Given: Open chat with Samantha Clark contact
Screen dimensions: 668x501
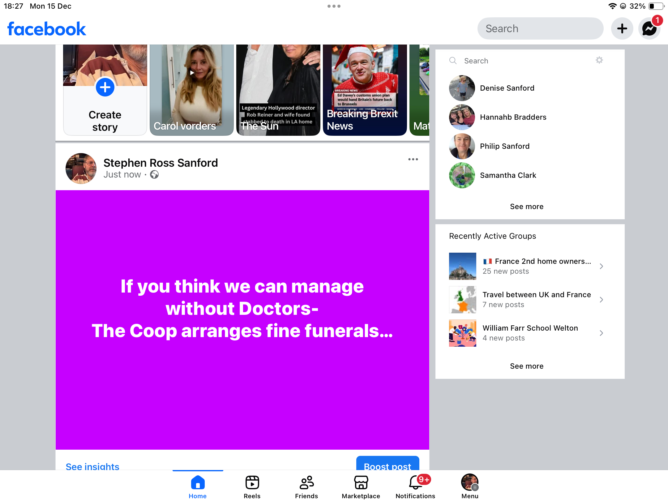Looking at the screenshot, I should (508, 175).
